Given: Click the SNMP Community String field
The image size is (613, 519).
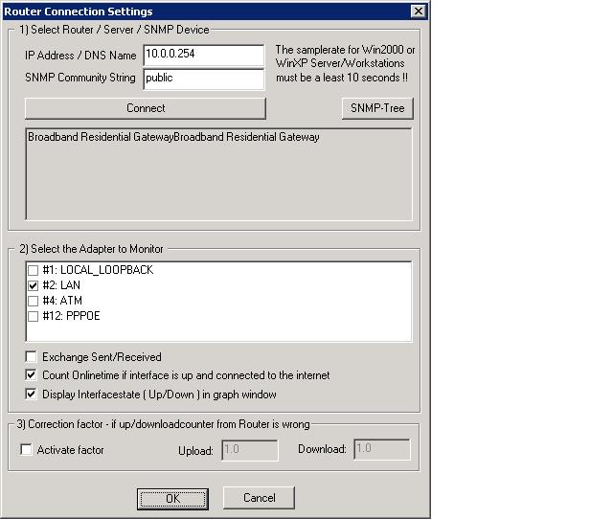Looking at the screenshot, I should coord(204,79).
